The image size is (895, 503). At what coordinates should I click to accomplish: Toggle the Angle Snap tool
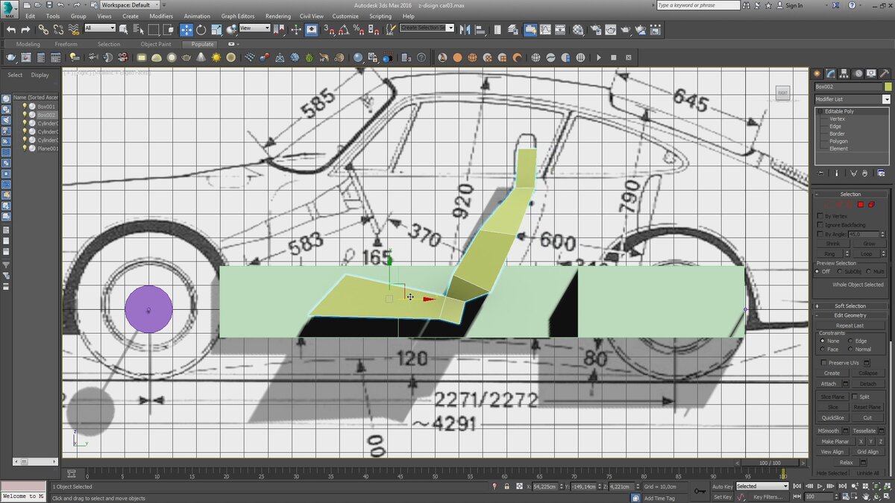point(345,30)
